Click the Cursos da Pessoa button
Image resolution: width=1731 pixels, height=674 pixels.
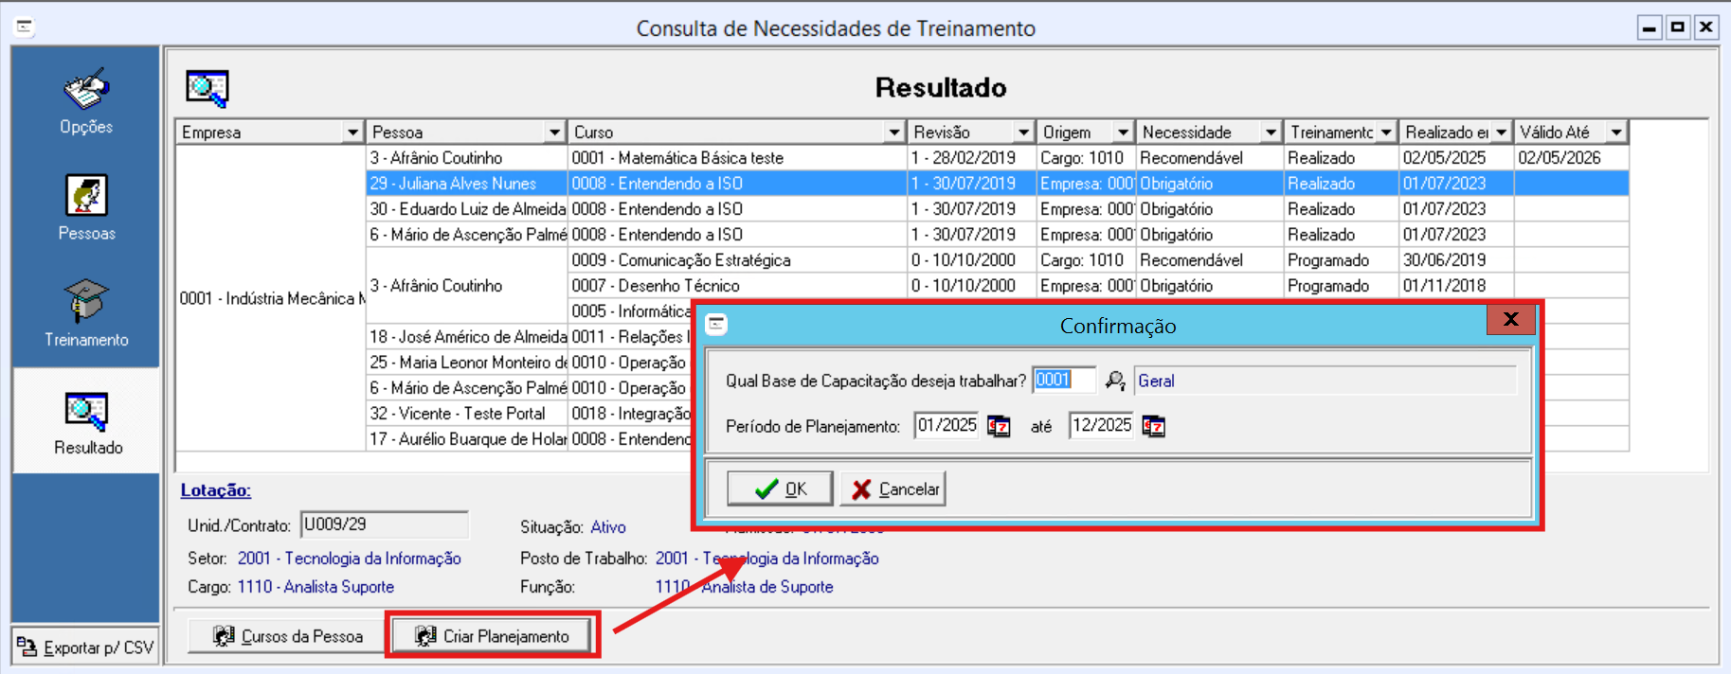click(x=288, y=636)
